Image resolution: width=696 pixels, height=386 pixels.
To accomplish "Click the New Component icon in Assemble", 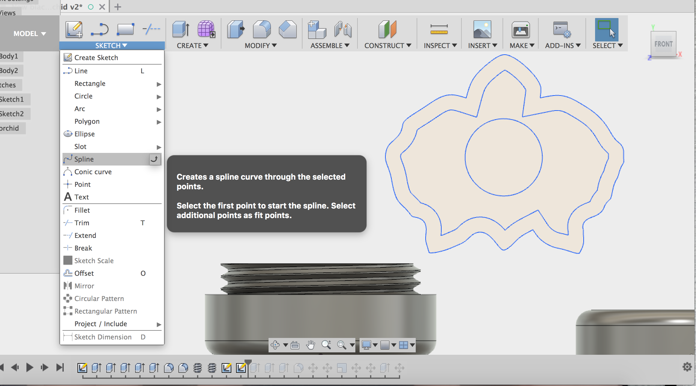I will click(317, 29).
